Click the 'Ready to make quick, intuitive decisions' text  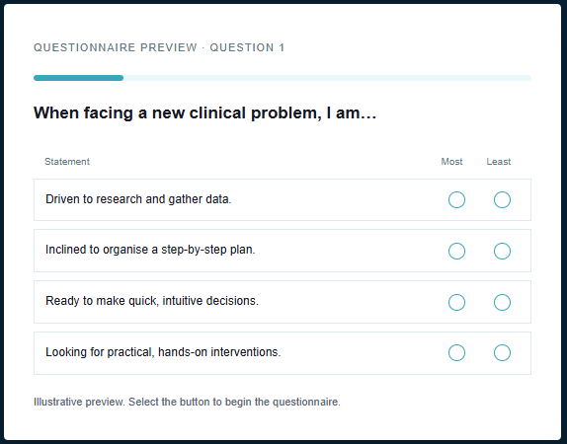pos(152,301)
